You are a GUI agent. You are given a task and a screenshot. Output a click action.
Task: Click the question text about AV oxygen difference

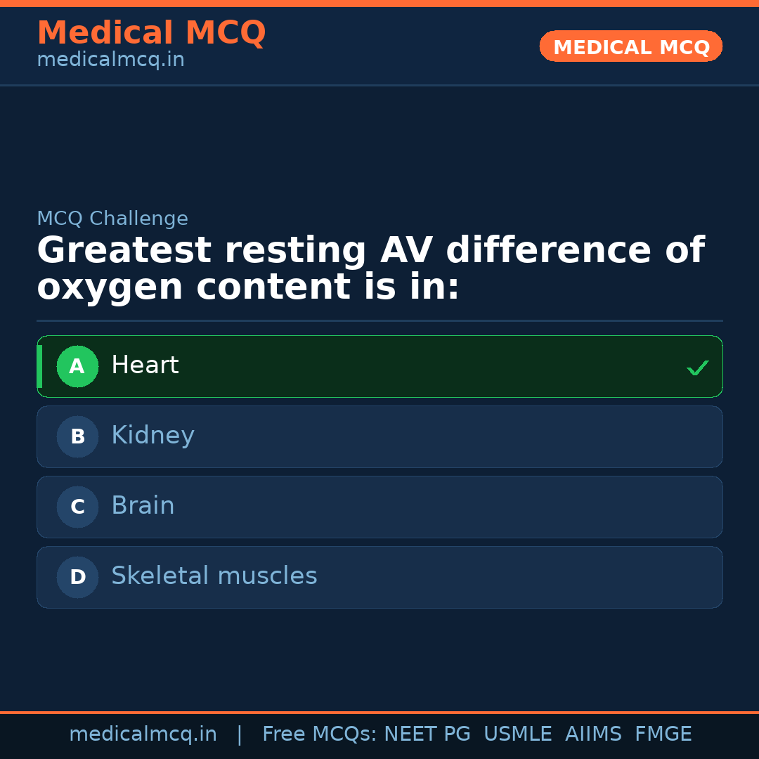[x=370, y=267]
